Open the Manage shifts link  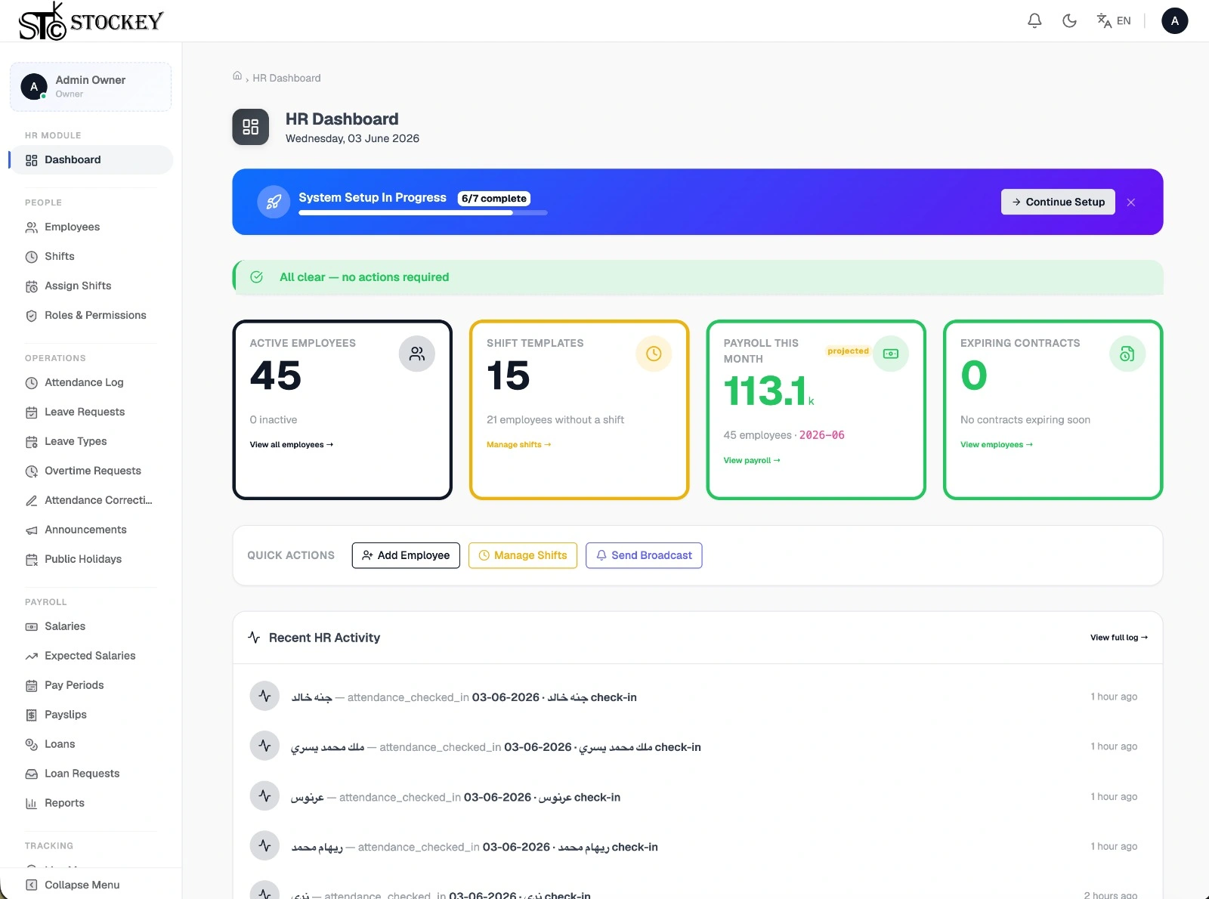pyautogui.click(x=519, y=445)
